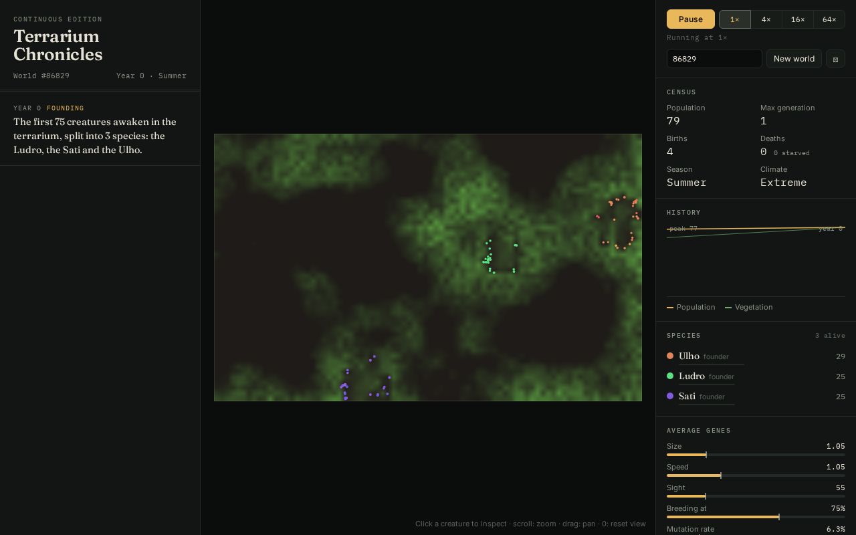The height and width of the screenshot is (535, 856).
Task: Generate a New world
Action: [794, 59]
